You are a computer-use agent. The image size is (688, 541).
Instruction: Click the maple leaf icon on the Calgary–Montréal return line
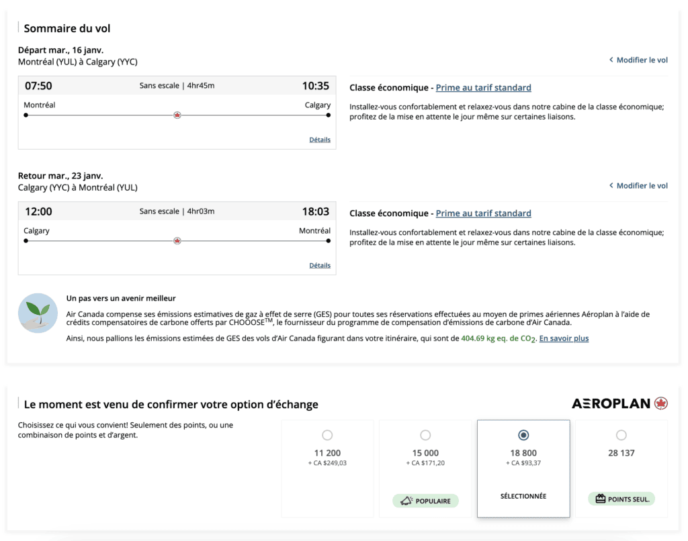click(x=177, y=241)
